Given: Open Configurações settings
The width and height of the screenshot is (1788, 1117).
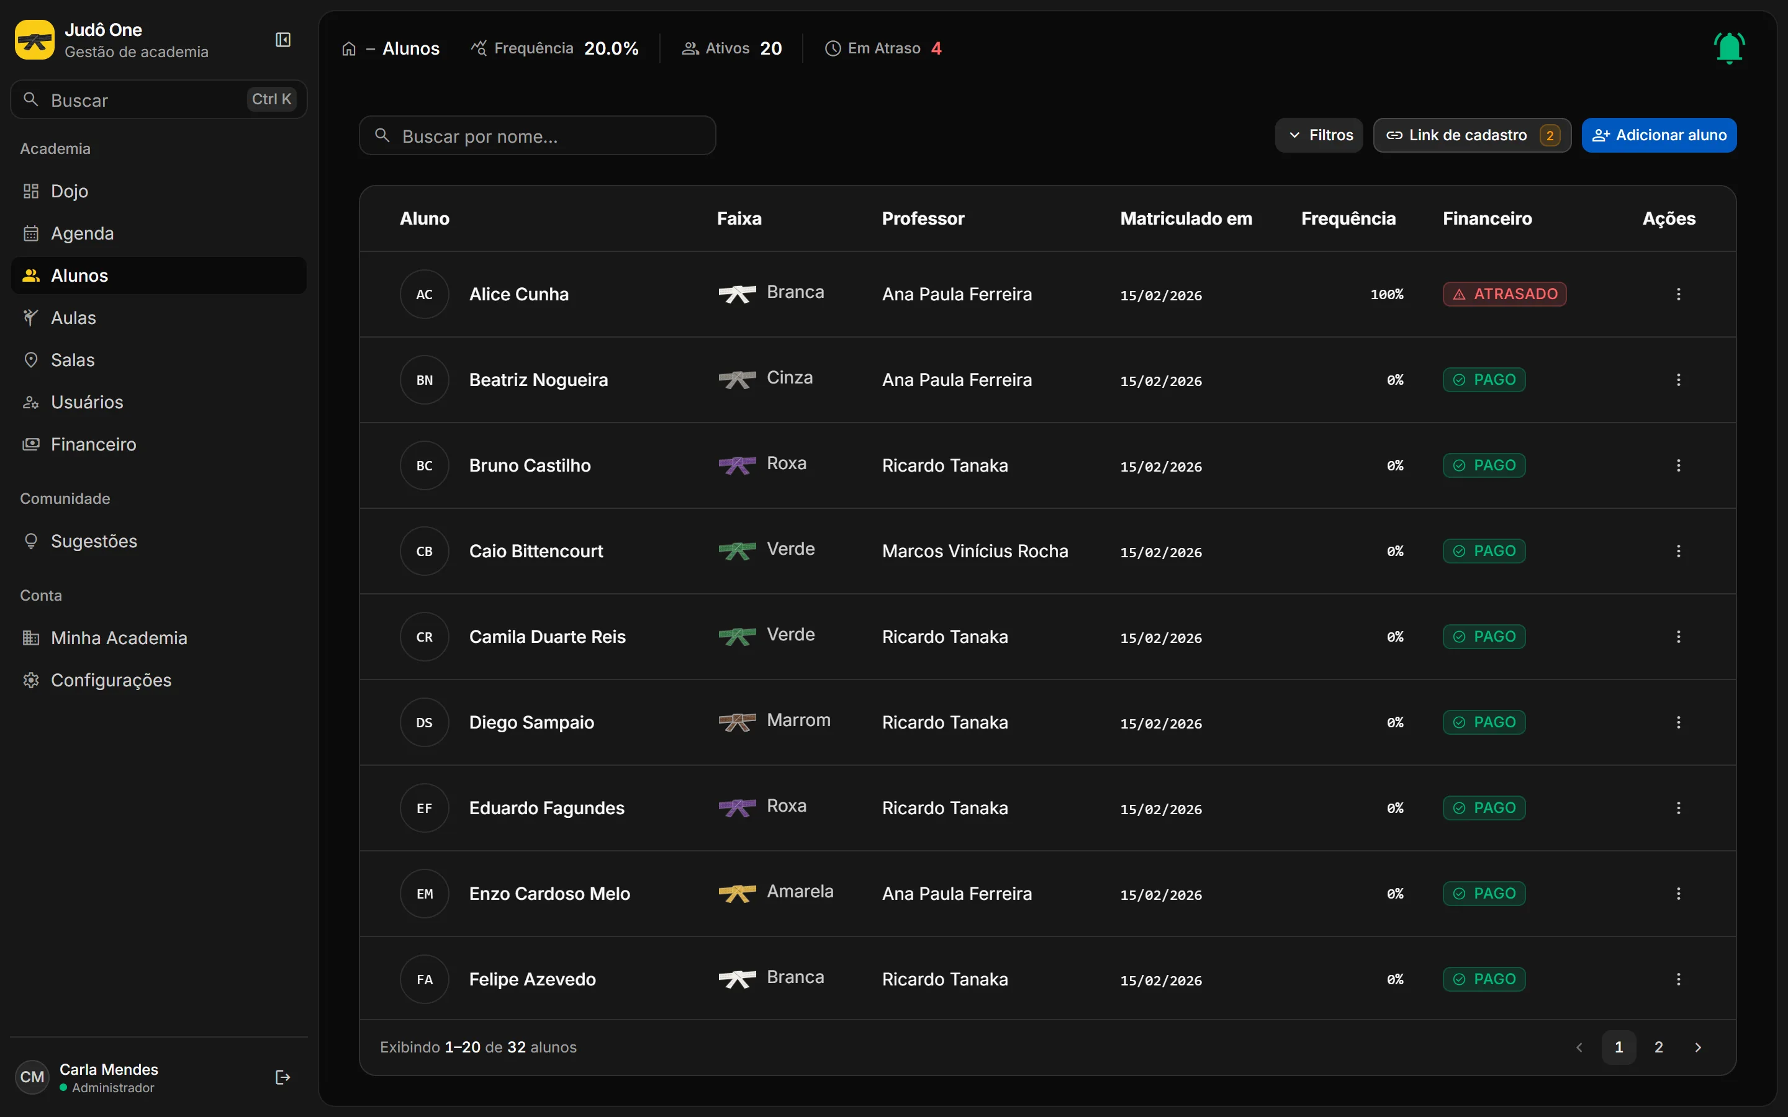Looking at the screenshot, I should [159, 680].
